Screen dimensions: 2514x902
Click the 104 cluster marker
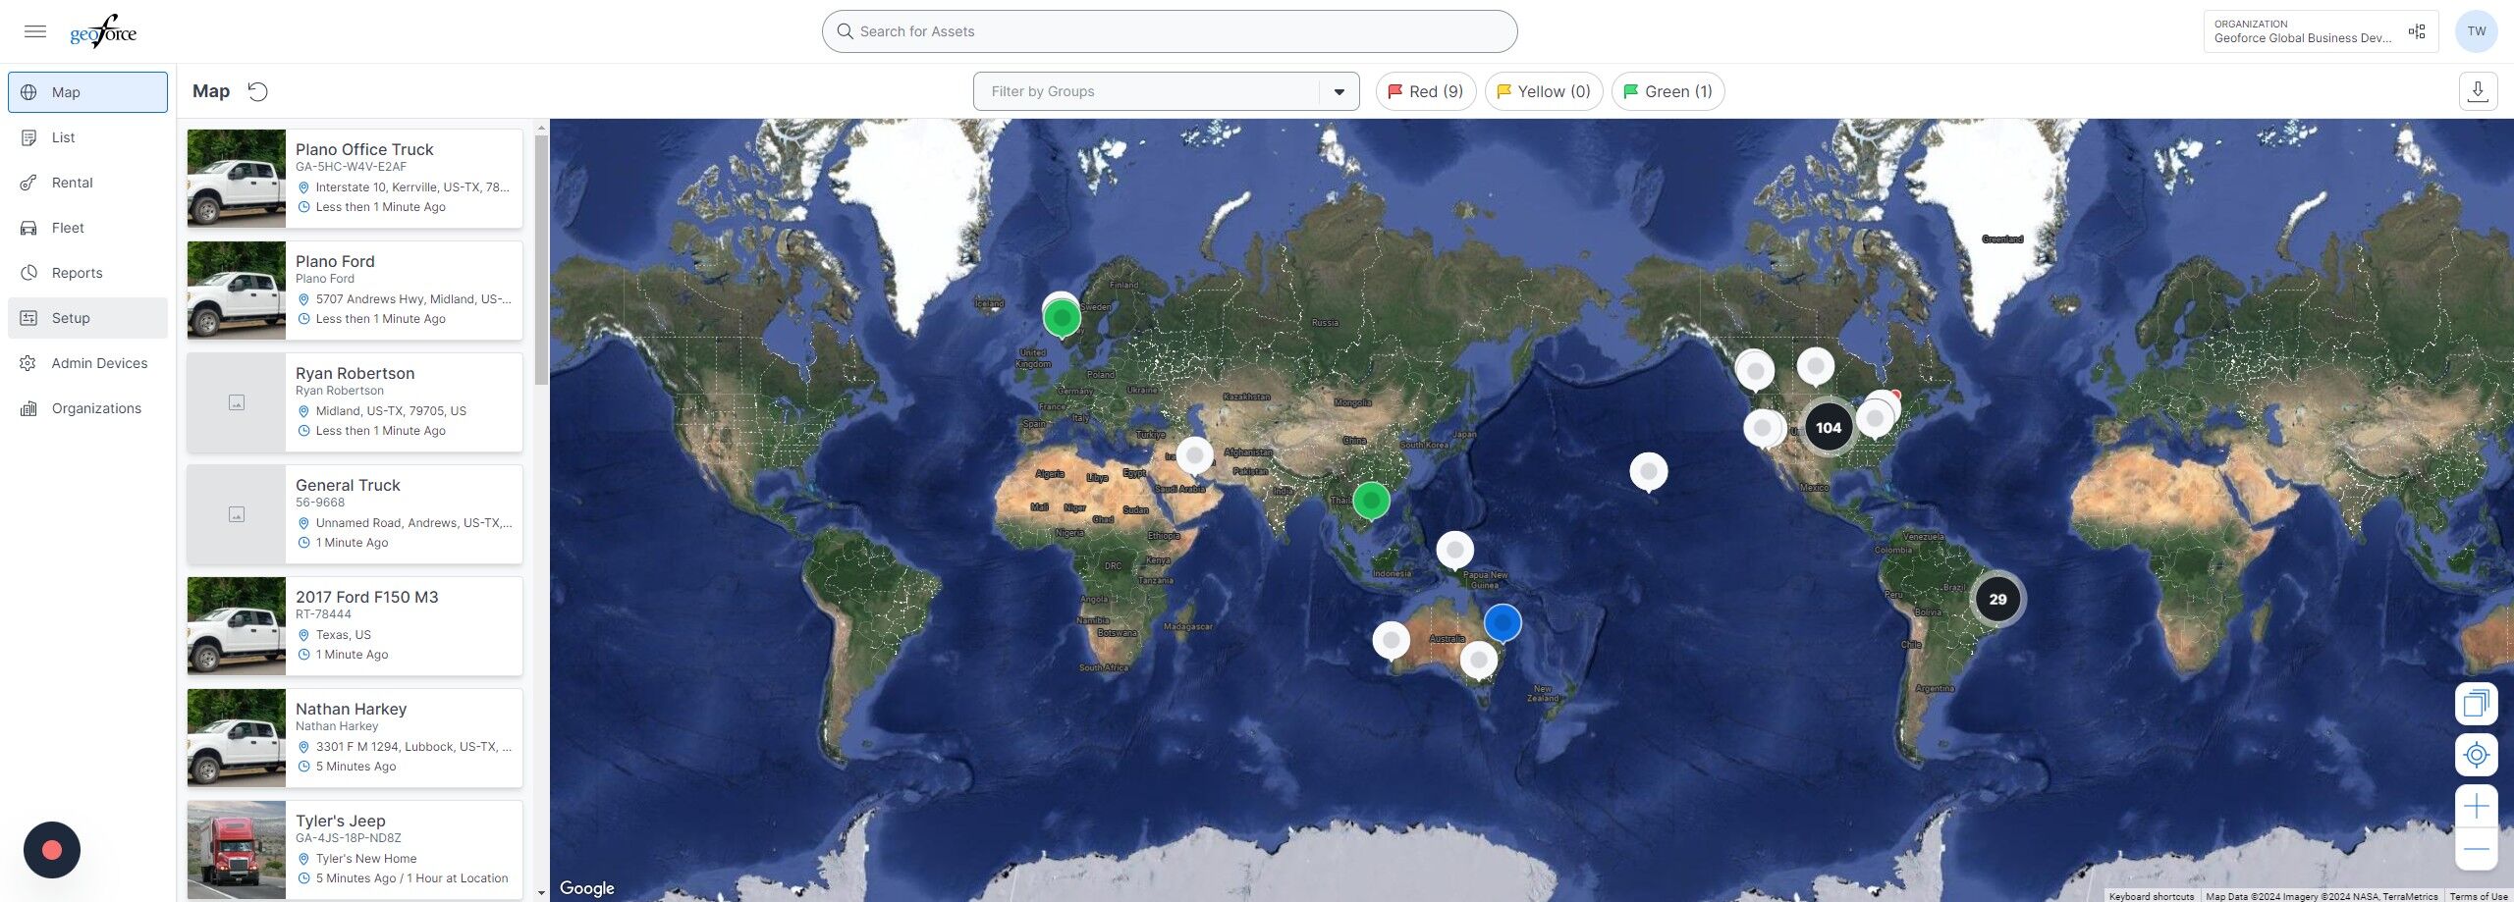click(1828, 427)
